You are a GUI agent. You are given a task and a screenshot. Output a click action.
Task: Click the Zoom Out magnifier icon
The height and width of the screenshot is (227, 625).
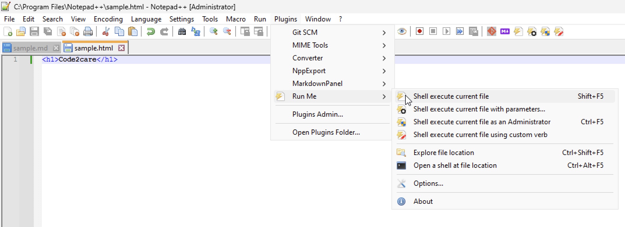coord(227,31)
